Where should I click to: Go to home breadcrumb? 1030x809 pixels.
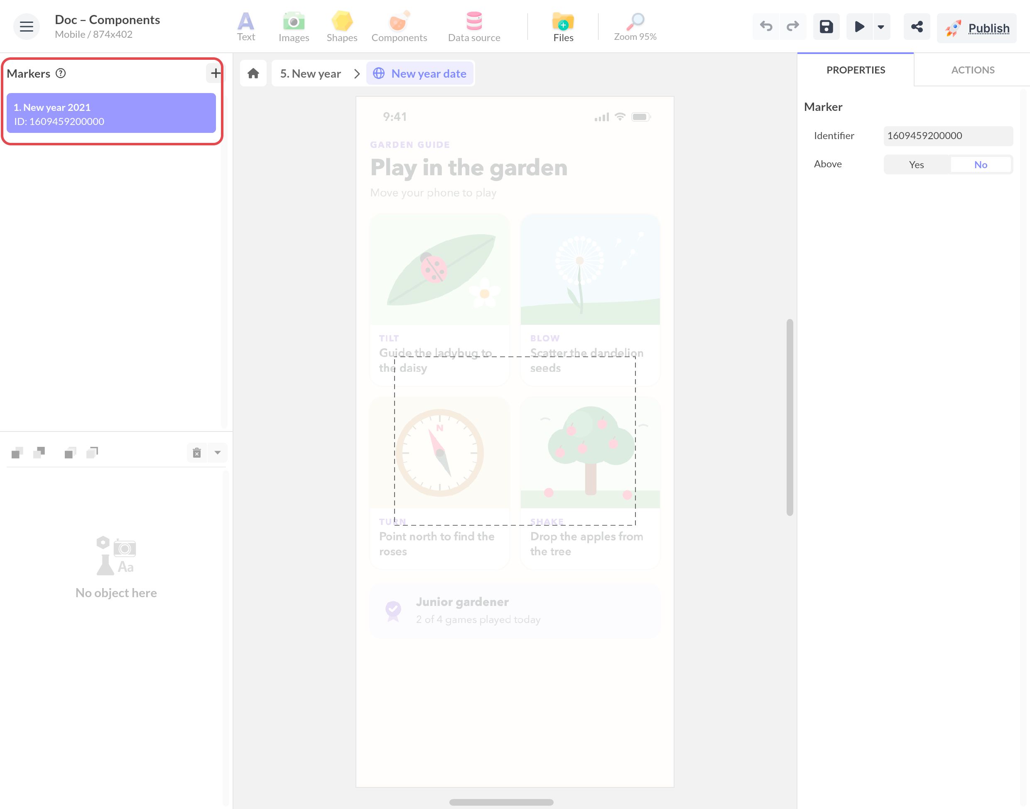pyautogui.click(x=253, y=74)
